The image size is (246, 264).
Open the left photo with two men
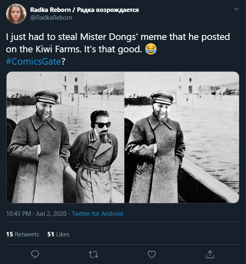[x=65, y=137]
